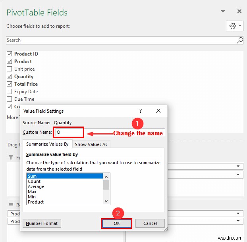The image size is (247, 242).
Task: Select Count in calculation list
Action: (x=65, y=181)
